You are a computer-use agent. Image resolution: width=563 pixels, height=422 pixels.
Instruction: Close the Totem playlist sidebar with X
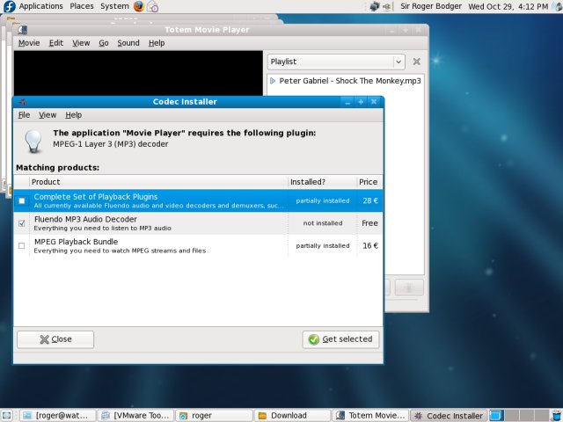click(416, 62)
